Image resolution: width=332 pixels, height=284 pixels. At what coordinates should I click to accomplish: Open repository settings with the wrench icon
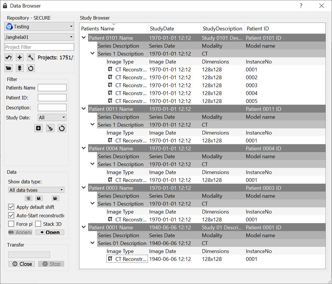[31, 57]
